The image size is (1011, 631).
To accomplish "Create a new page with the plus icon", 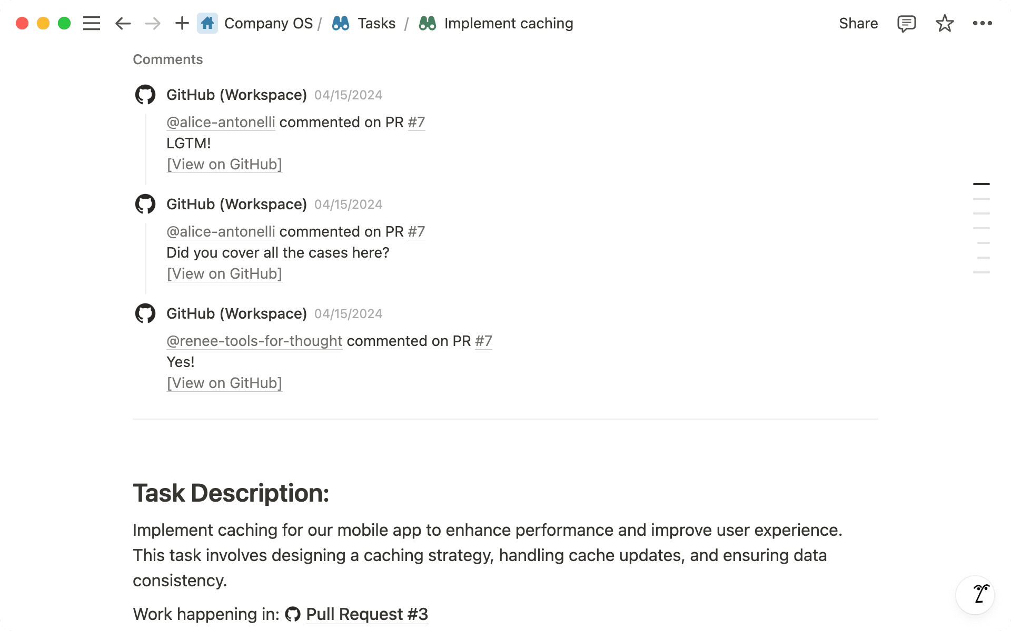I will tap(182, 23).
